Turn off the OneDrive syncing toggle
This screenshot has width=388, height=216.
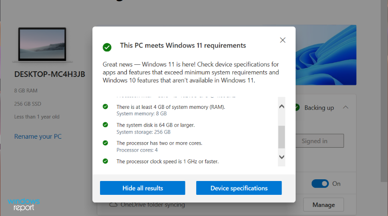pos(320,184)
